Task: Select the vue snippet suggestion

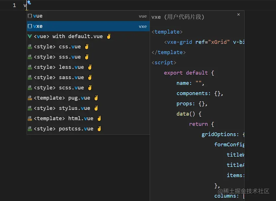Action: pos(88,16)
